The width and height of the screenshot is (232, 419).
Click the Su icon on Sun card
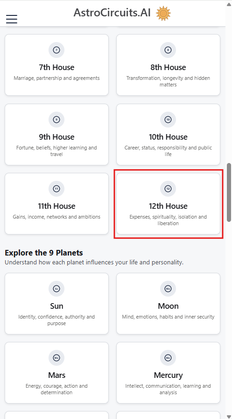[x=56, y=289]
